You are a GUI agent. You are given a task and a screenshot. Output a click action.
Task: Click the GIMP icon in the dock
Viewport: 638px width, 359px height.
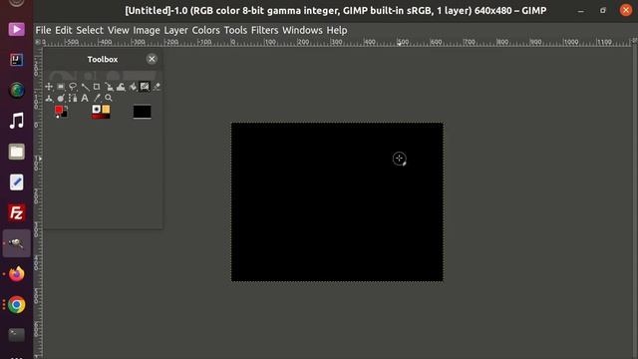tap(17, 243)
